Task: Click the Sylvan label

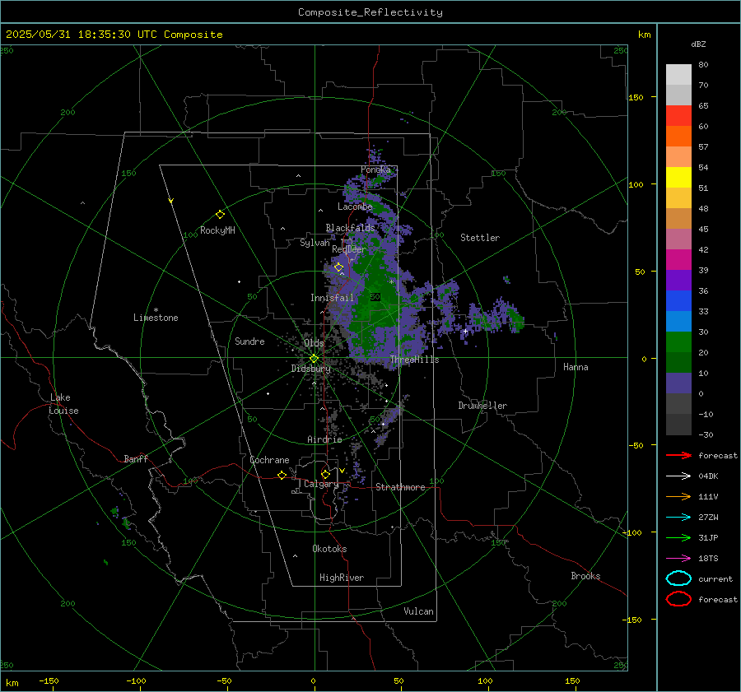Action: tap(315, 243)
